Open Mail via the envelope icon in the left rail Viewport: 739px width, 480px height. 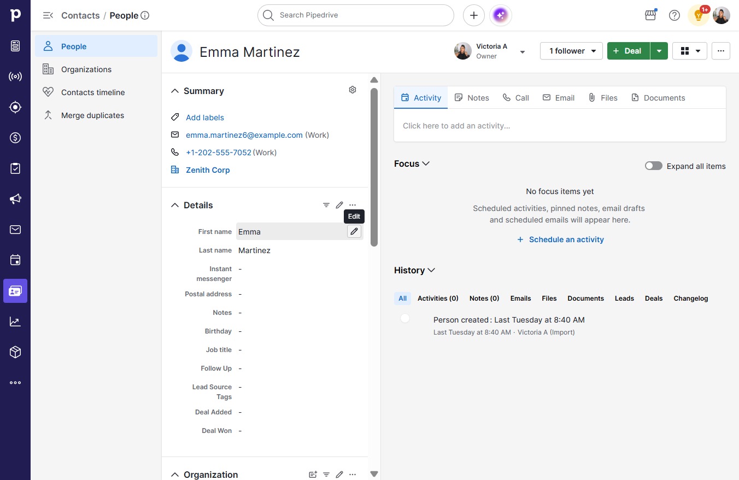click(15, 230)
